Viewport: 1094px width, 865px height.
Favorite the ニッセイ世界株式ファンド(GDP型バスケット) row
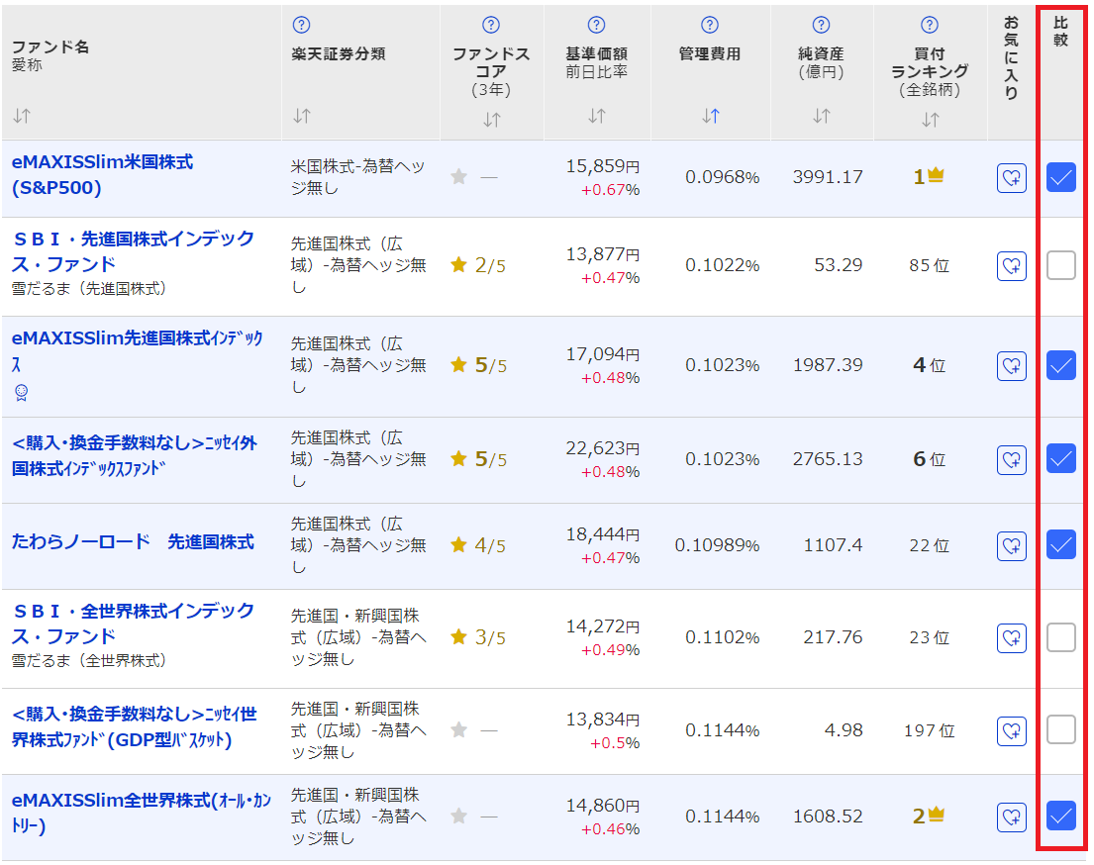[x=1012, y=730]
